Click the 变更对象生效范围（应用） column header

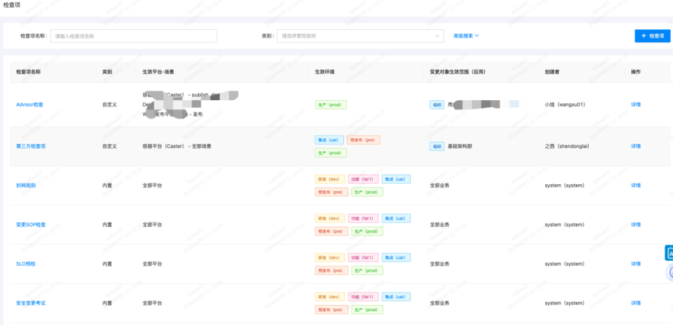[x=457, y=72]
